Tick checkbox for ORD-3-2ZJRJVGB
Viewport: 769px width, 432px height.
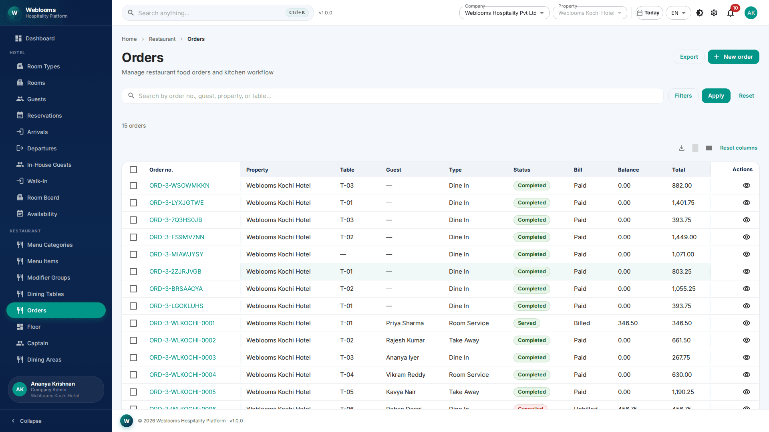(x=133, y=272)
